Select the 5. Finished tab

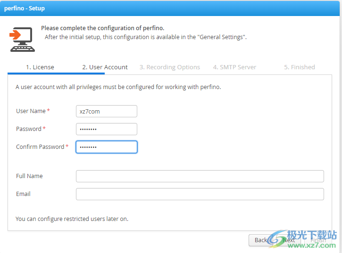pyautogui.click(x=300, y=67)
